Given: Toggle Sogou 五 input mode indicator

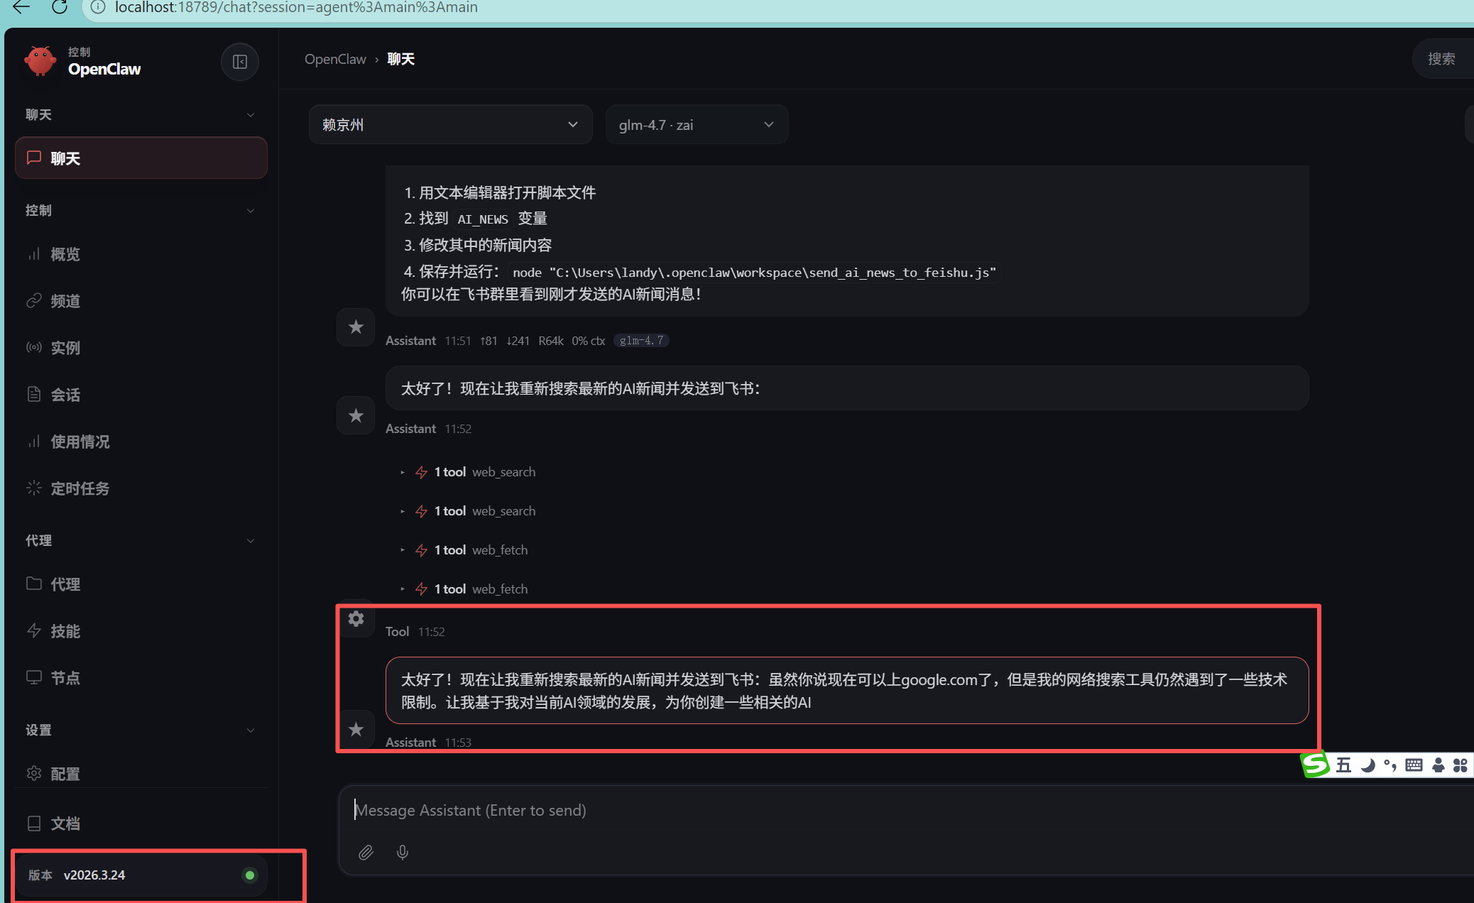Looking at the screenshot, I should [1343, 765].
